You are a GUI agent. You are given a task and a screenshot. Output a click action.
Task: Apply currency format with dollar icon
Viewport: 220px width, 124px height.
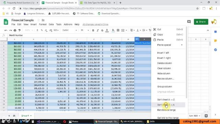click(37, 30)
